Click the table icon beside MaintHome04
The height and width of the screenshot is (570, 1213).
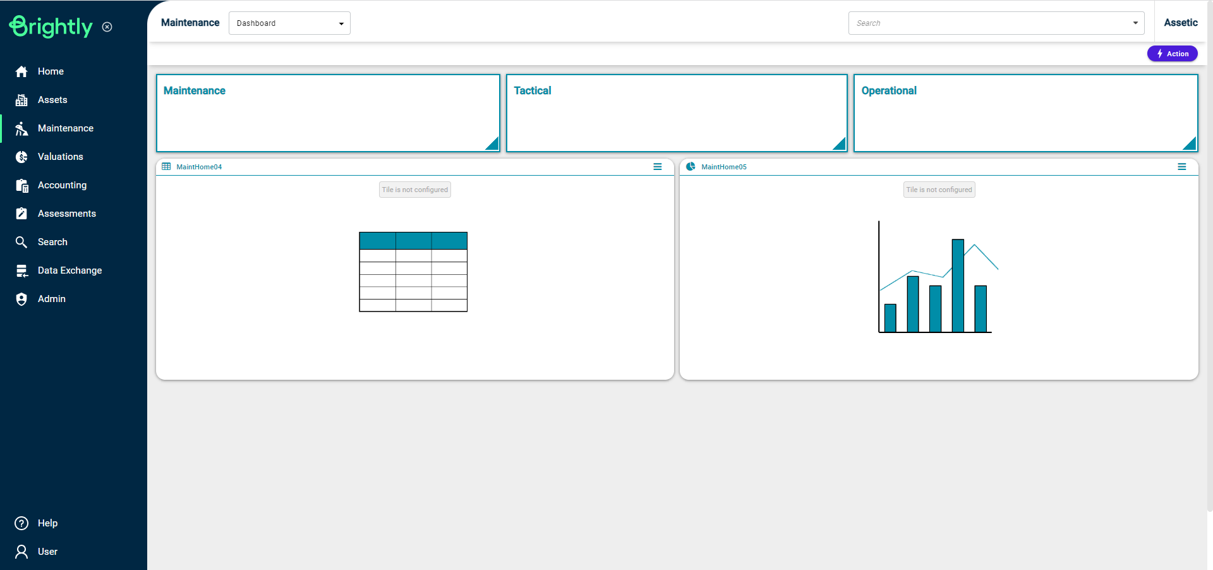pos(166,167)
